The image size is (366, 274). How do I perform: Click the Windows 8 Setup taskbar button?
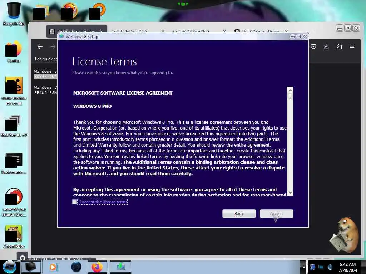[120, 267]
